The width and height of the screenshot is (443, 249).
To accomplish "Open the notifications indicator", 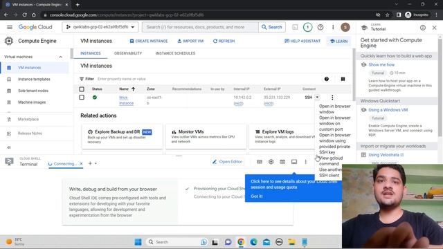I will pyautogui.click(x=307, y=27).
